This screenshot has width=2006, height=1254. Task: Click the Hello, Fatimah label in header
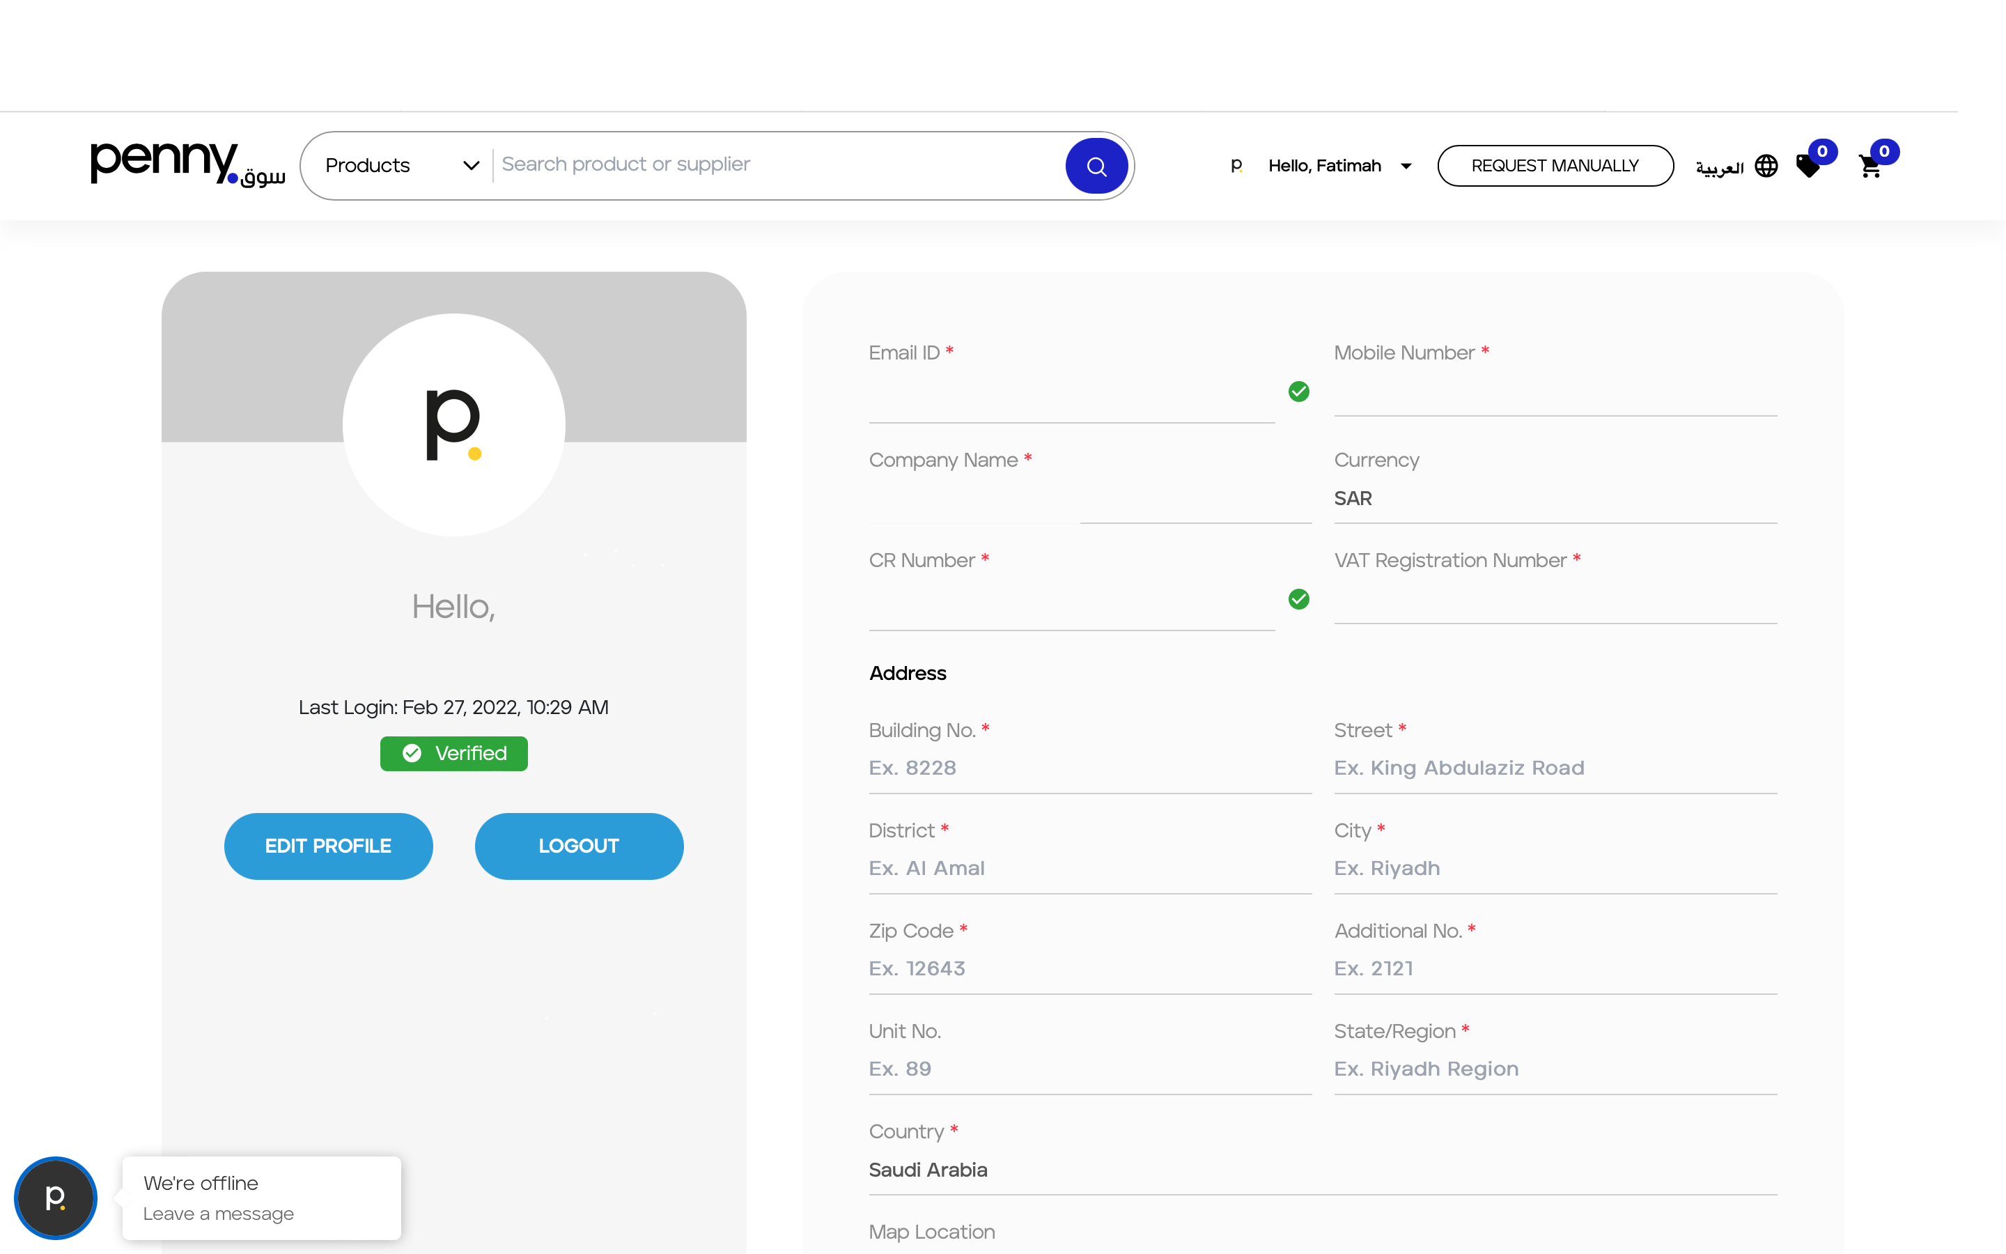(x=1325, y=166)
